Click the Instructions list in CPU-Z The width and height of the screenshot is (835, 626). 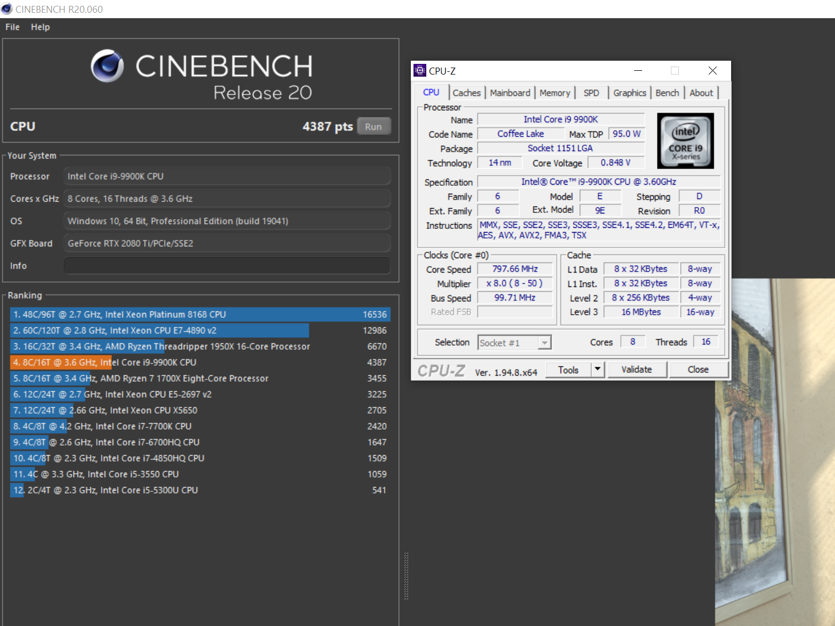tap(599, 230)
